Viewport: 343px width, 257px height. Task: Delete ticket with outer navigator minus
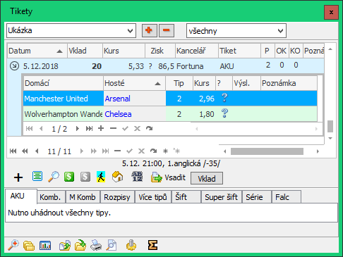coord(117,151)
